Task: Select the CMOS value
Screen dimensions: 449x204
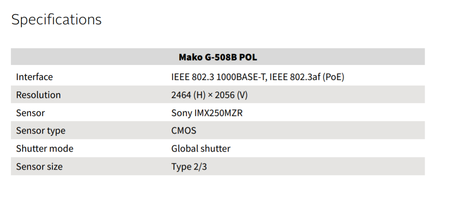Action: (x=183, y=131)
